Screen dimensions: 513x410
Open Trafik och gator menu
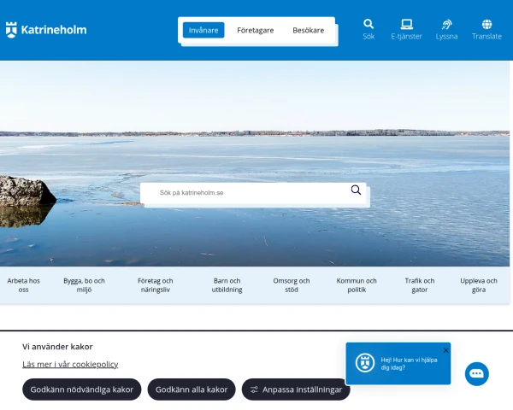point(420,285)
